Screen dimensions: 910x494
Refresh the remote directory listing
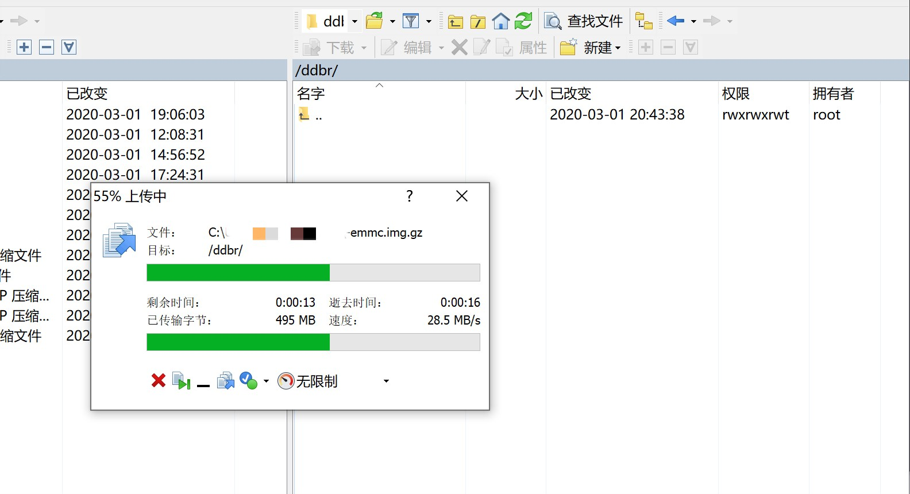click(x=523, y=21)
